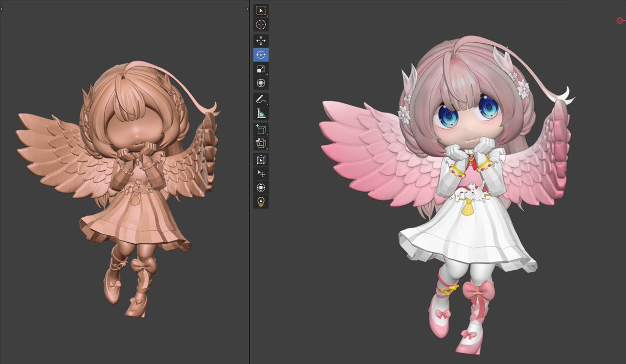Click the scissors cut tool icon

[x=261, y=143]
